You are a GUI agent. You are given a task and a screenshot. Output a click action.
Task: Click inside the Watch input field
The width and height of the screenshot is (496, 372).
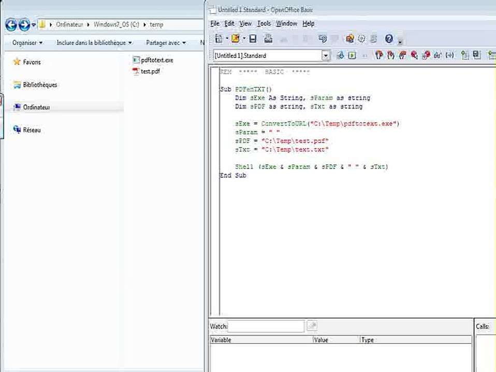pos(266,326)
